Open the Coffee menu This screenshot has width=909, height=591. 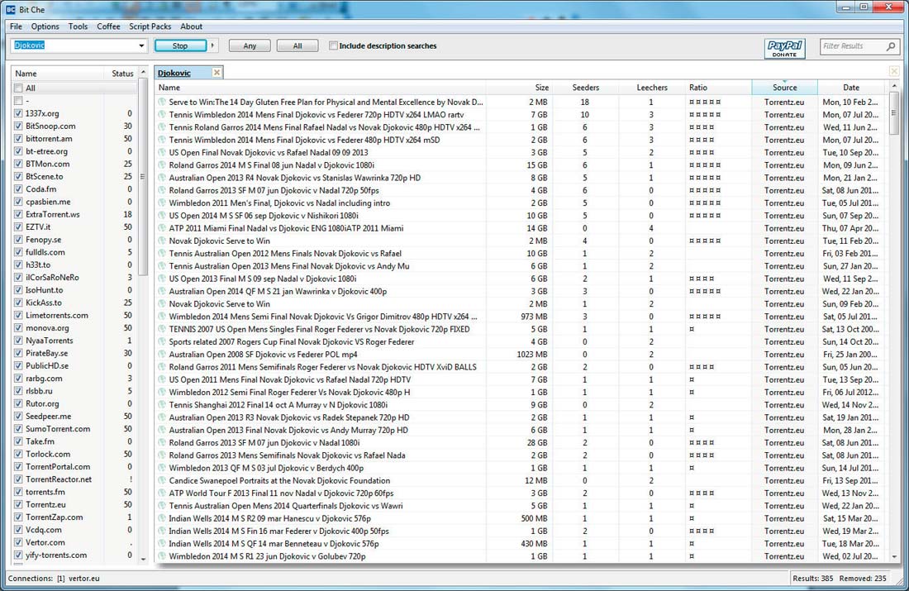point(108,26)
